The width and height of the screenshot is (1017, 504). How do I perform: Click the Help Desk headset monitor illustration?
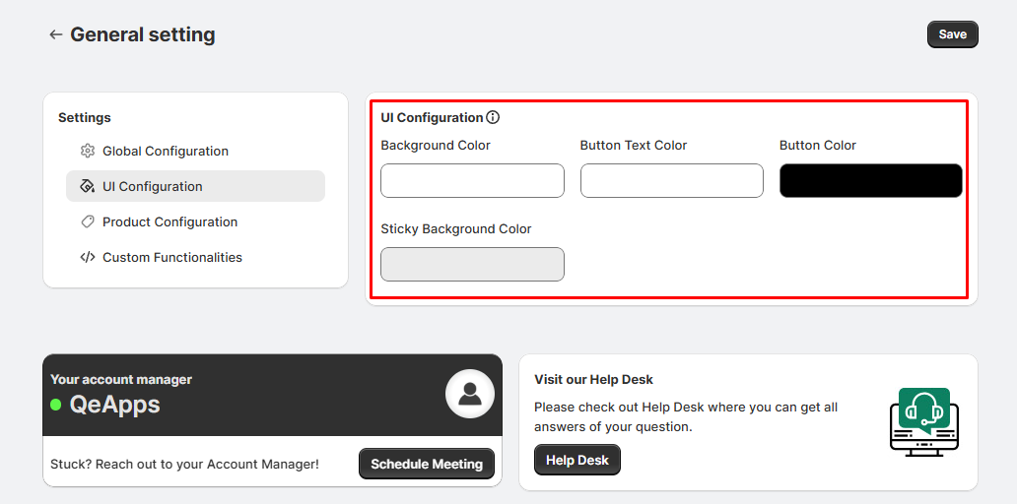pos(923,421)
